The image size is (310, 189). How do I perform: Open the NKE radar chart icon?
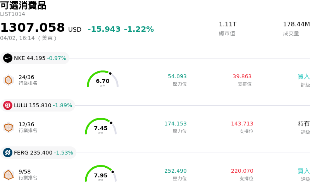(9, 80)
